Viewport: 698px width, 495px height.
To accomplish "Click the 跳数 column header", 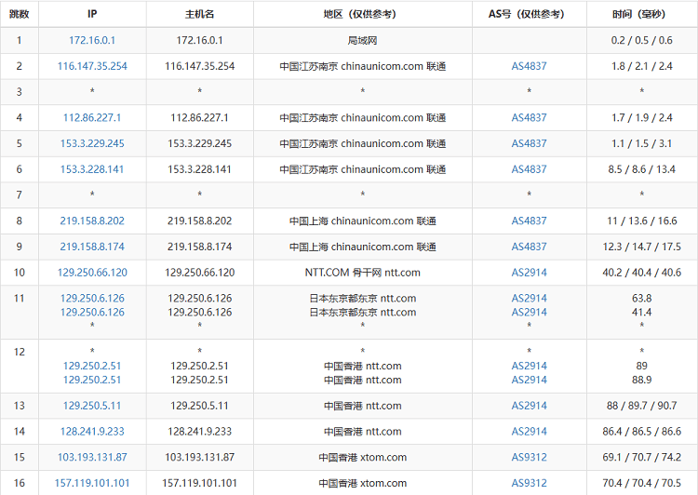I will point(20,14).
